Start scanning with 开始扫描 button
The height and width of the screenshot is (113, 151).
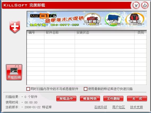pyautogui.click(x=14, y=72)
